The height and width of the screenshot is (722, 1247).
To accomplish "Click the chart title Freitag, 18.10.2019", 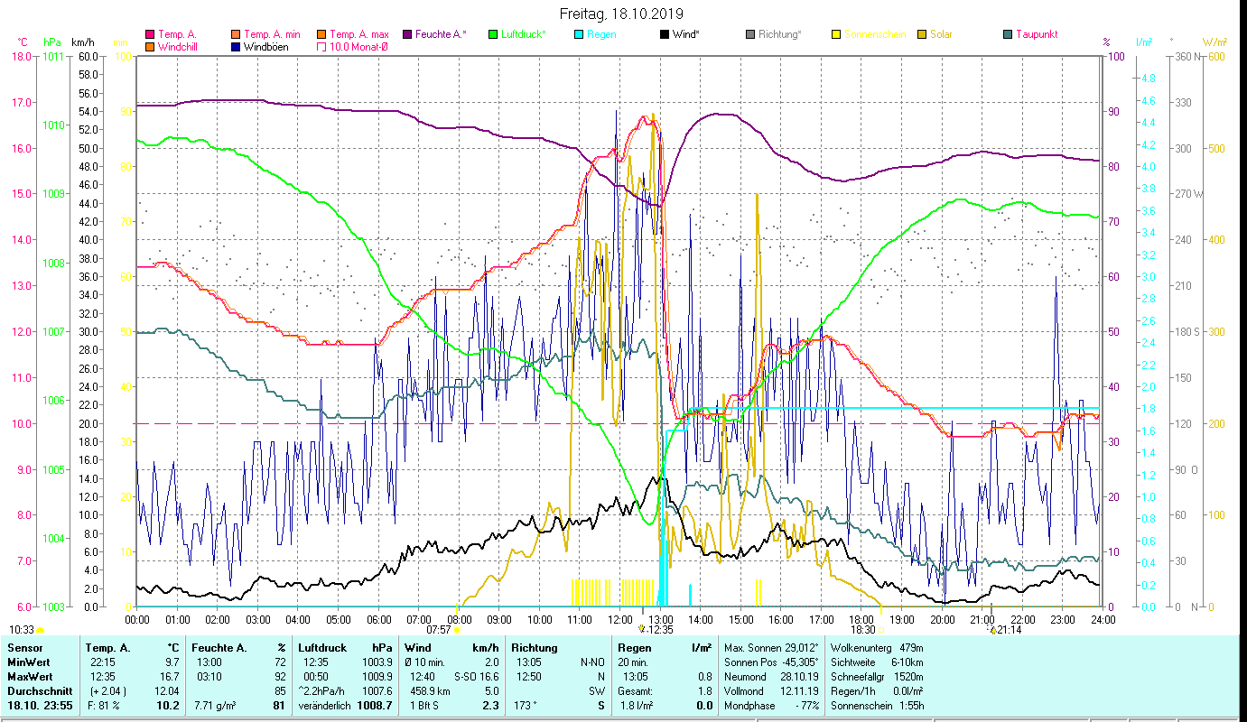I will (x=621, y=14).
